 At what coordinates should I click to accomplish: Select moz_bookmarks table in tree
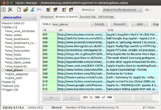[18, 39]
